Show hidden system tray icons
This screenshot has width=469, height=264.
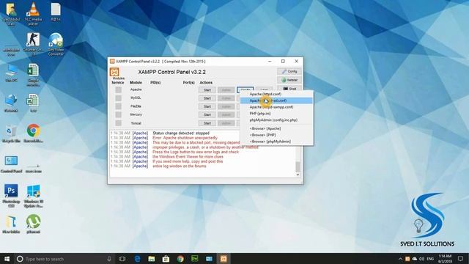point(400,259)
